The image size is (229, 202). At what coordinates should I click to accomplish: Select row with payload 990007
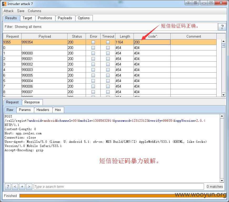(x=110, y=92)
